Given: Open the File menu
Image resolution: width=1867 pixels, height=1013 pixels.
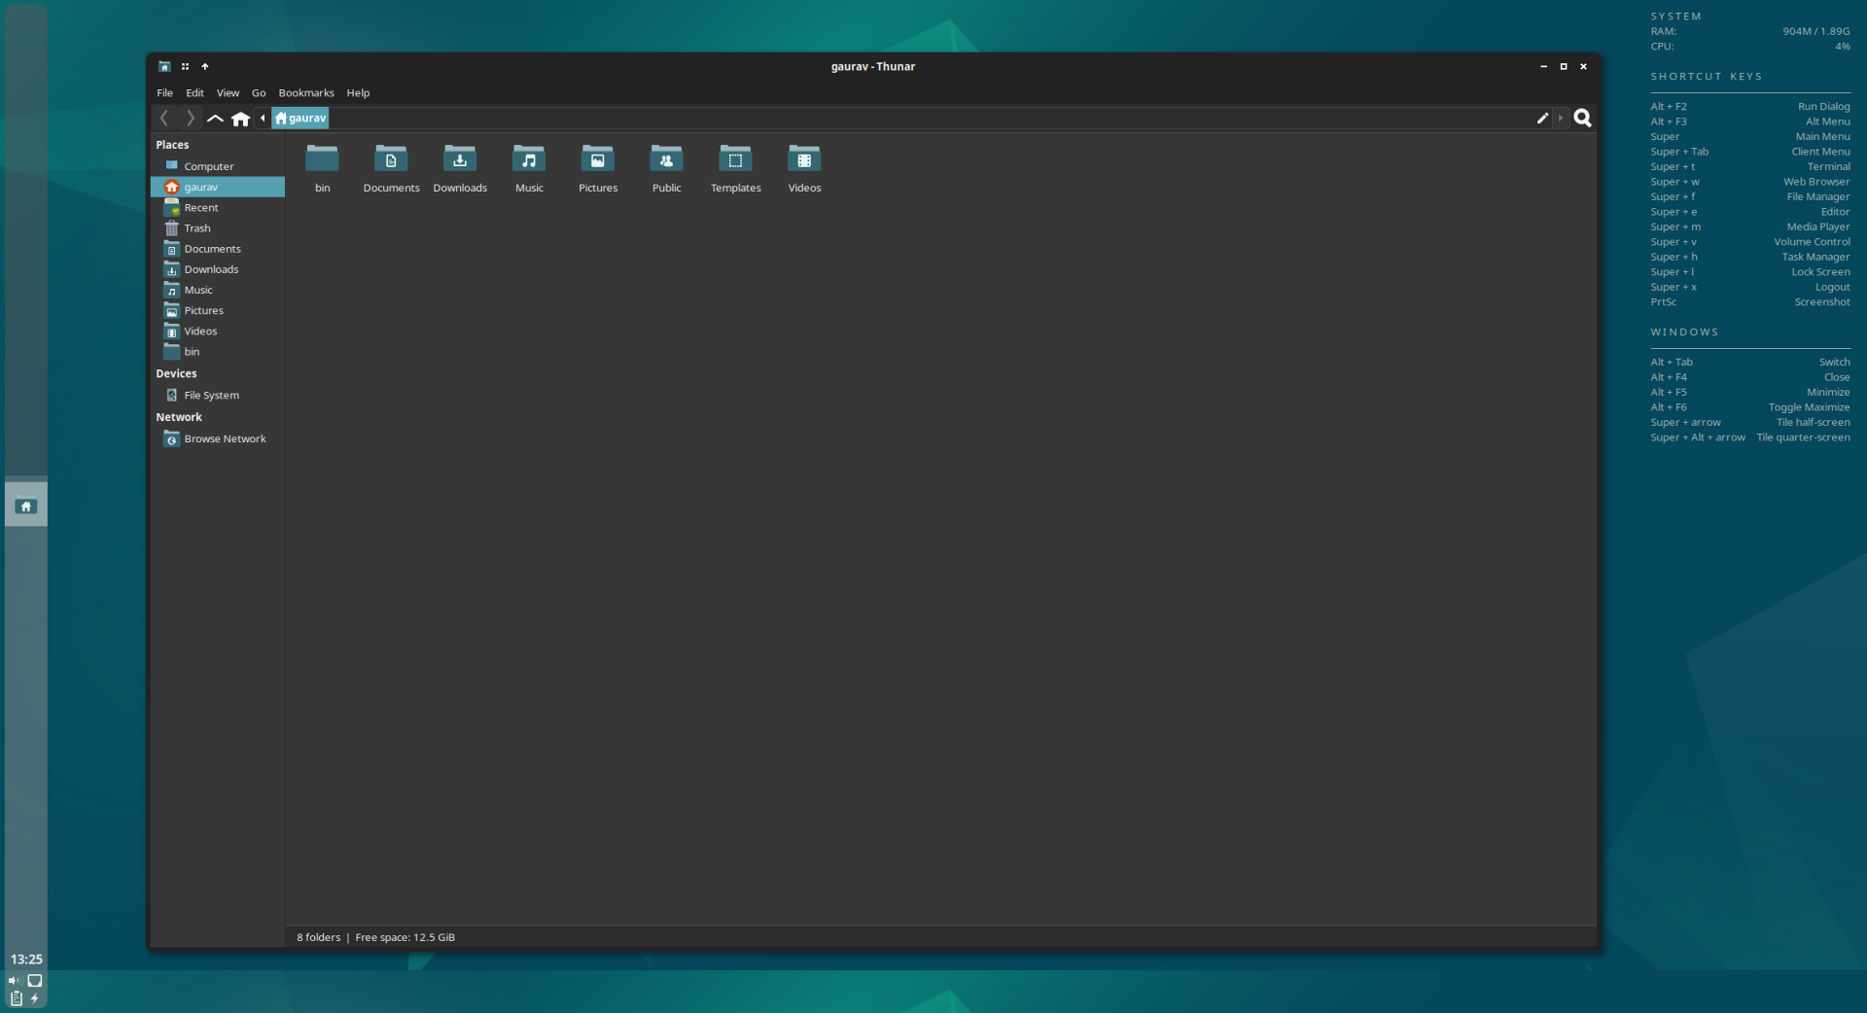Looking at the screenshot, I should (164, 92).
